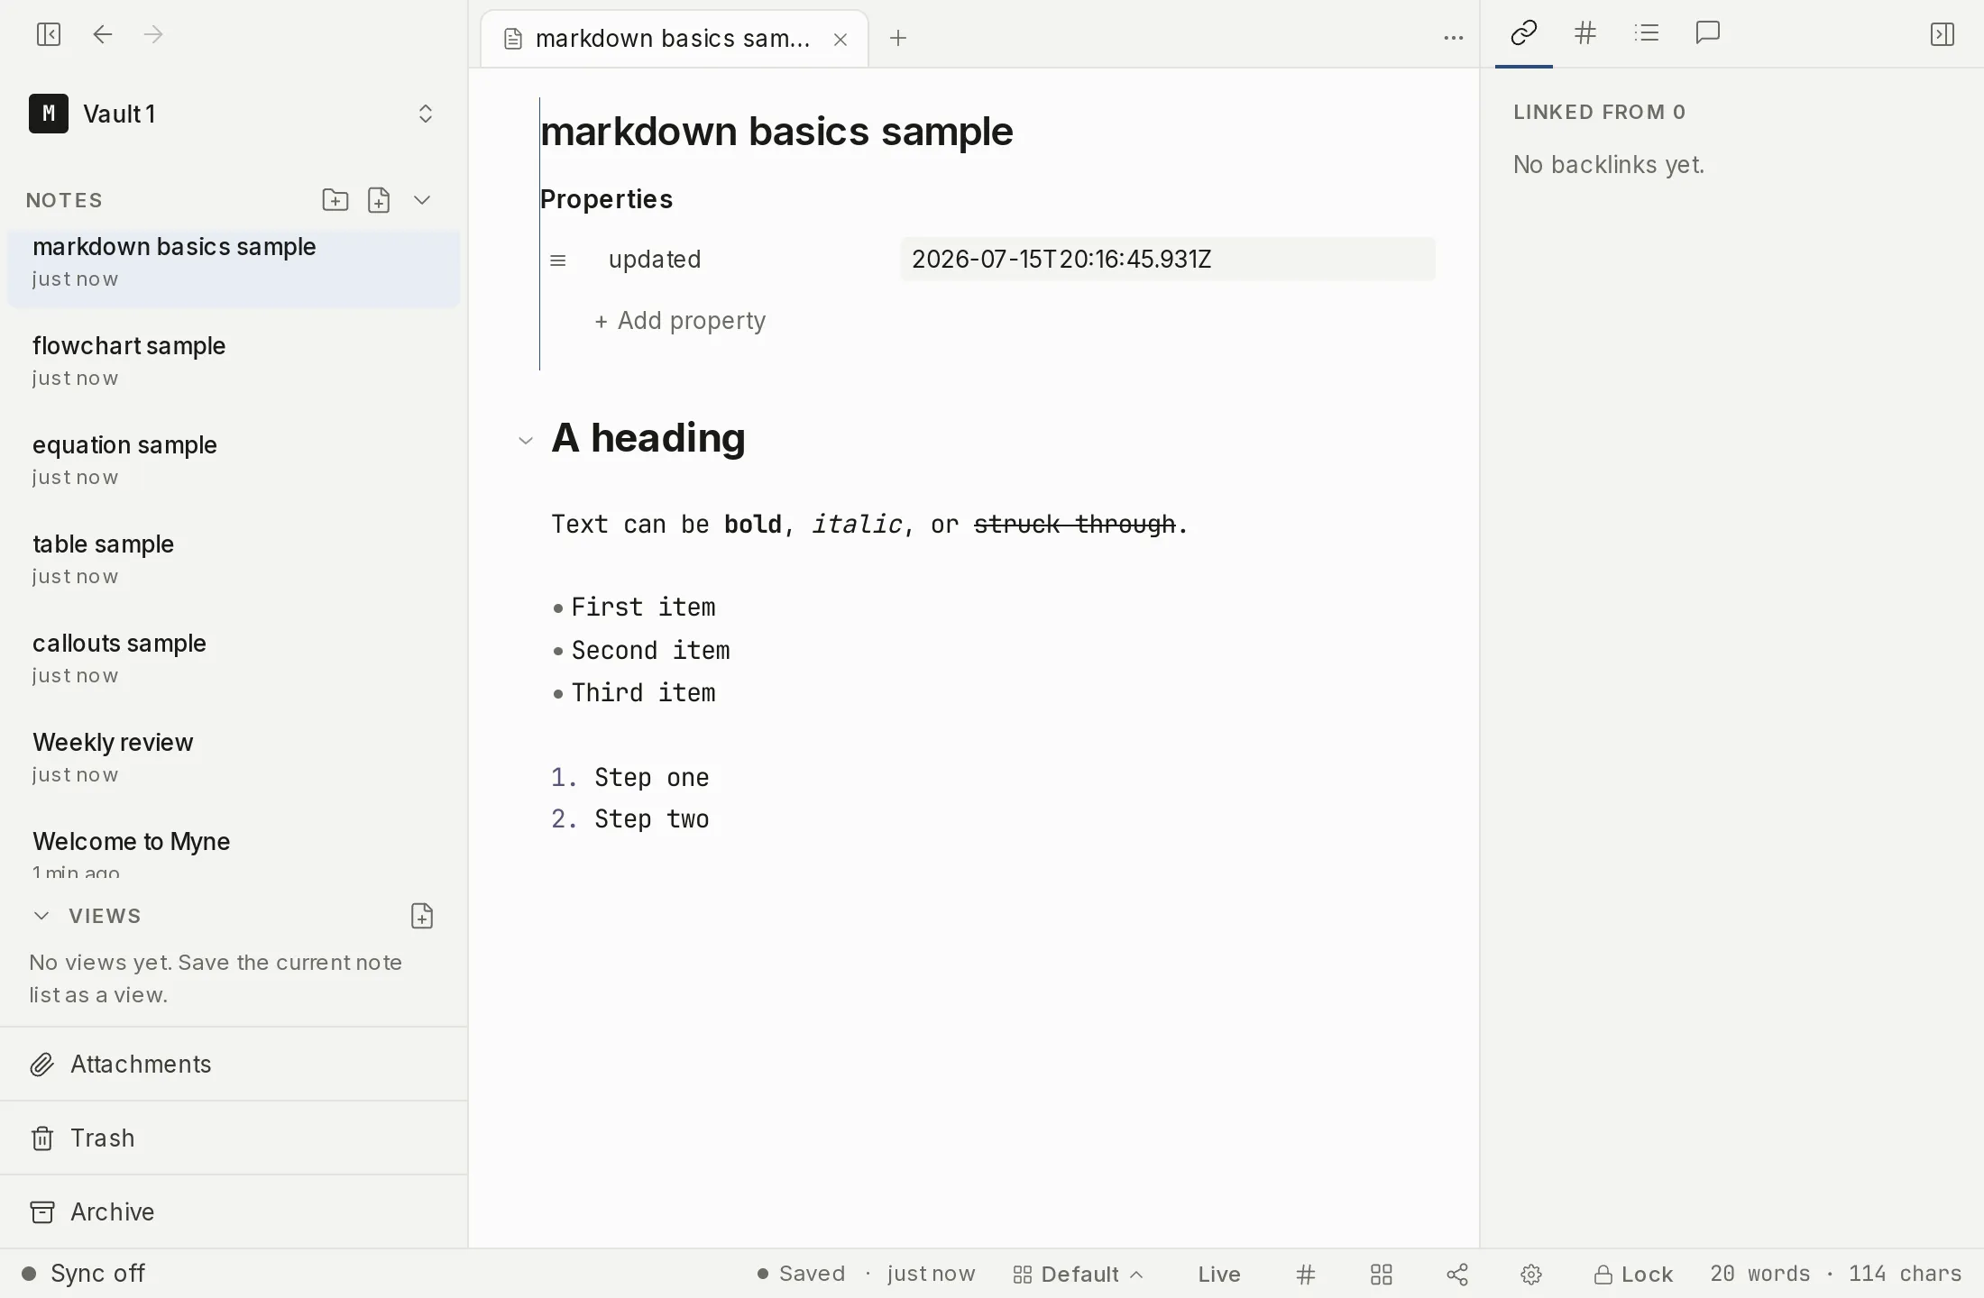Image resolution: width=1984 pixels, height=1298 pixels.
Task: Click the note title 'markdown basics sample'
Action: [x=776, y=132]
